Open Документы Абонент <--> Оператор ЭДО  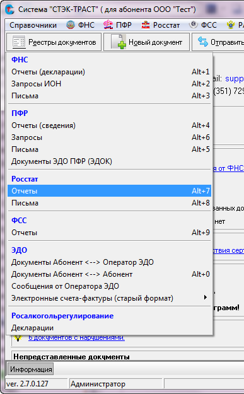[x=109, y=262]
